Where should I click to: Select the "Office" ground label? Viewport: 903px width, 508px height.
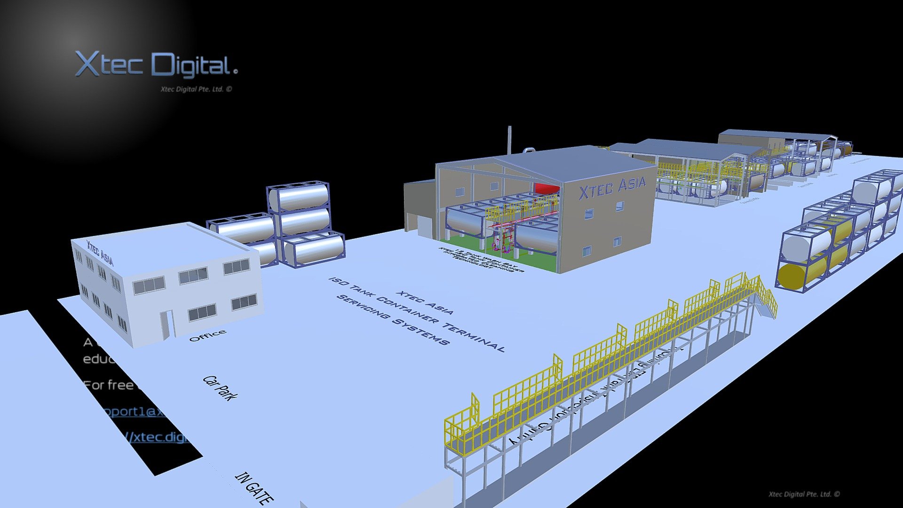(207, 335)
